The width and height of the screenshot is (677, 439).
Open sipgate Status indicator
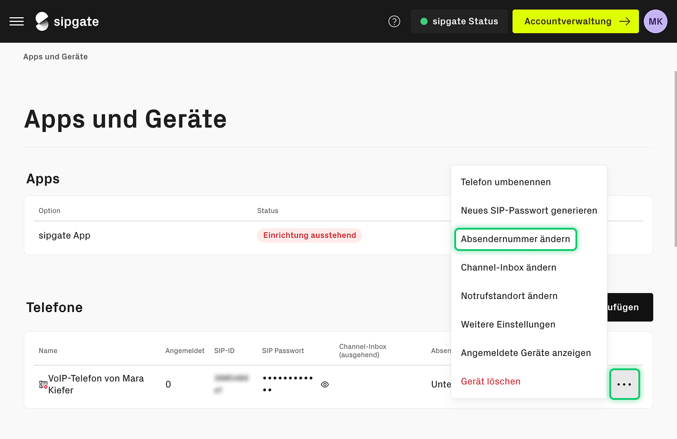pos(459,21)
